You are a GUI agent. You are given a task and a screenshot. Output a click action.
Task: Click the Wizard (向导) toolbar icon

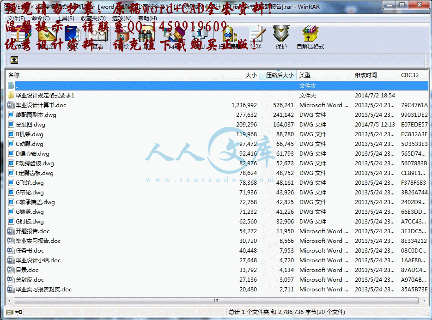(174, 35)
